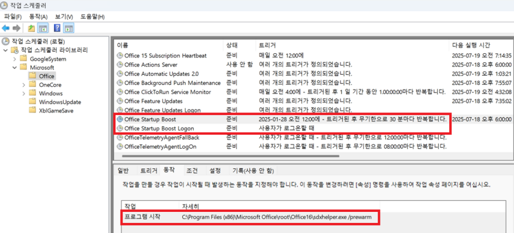Click the Office Startup Boost Logon task icon
514x233 pixels.
pos(120,129)
